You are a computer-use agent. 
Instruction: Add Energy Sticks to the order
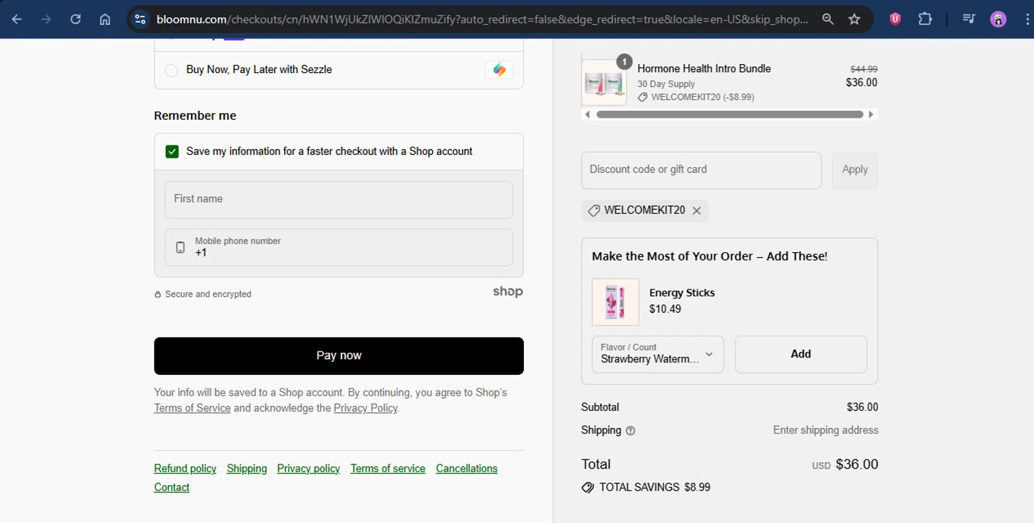coord(800,354)
